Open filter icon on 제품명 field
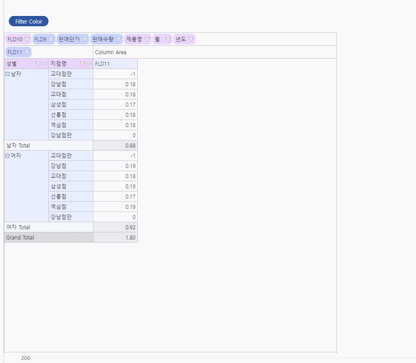The height and width of the screenshot is (363, 416). click(x=147, y=40)
